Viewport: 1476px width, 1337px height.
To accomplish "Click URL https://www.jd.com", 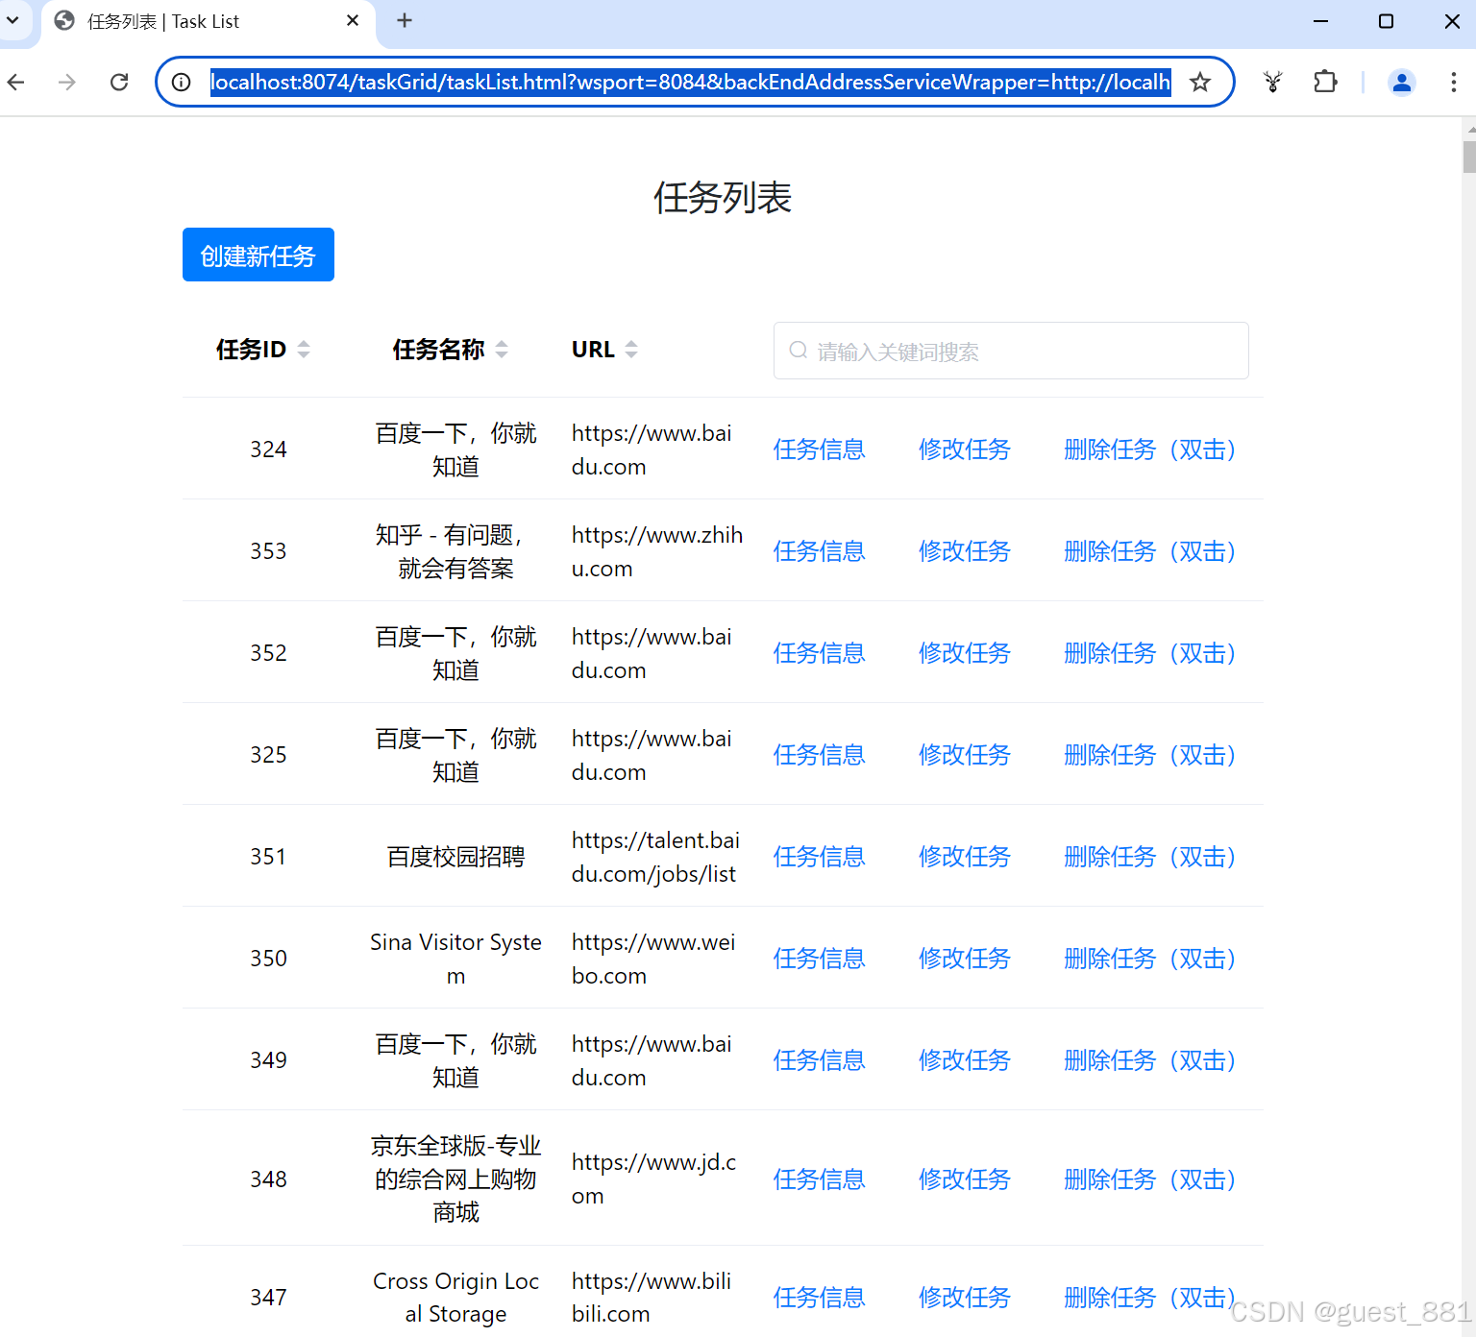I will pos(653,1179).
